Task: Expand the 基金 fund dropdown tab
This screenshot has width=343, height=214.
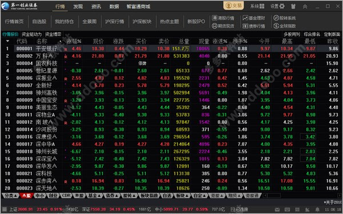Action: [94, 195]
